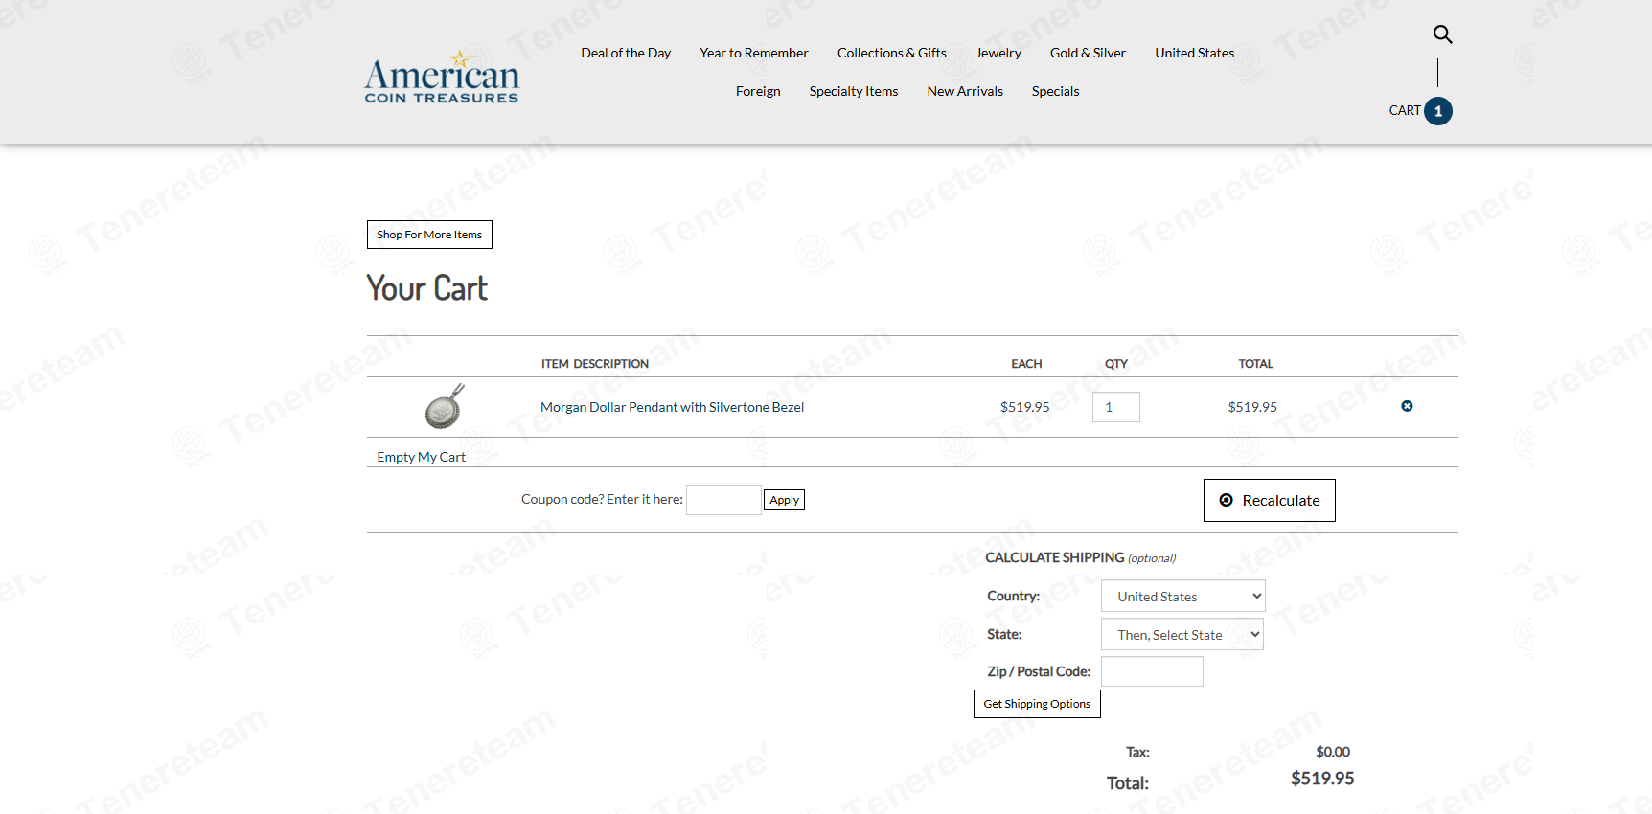
Task: Click the Recalculate button
Action: 1270,500
